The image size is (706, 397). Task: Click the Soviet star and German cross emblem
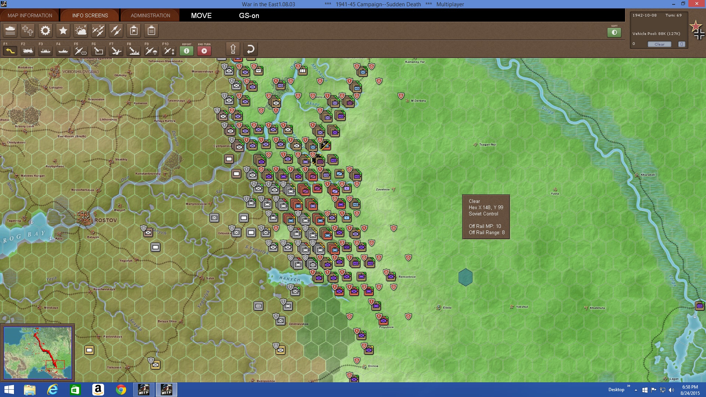(x=697, y=30)
